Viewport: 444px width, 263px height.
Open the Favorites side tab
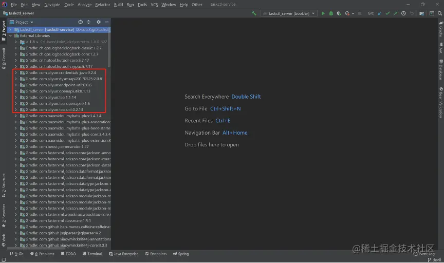pos(4,216)
